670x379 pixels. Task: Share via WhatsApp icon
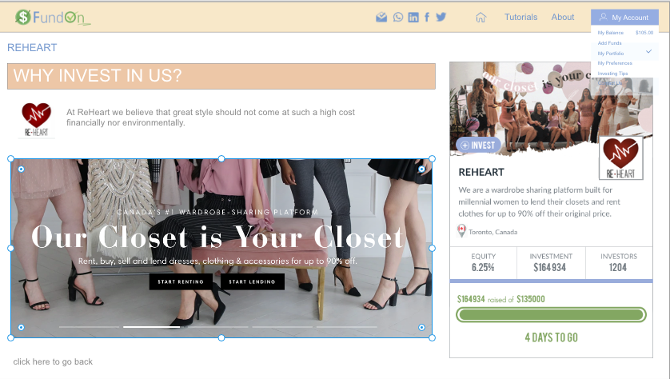[x=398, y=17]
